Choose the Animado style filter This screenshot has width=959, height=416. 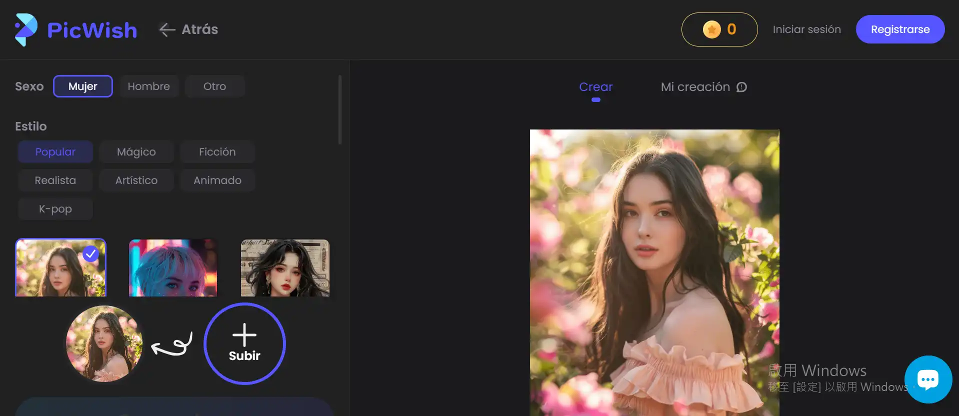[217, 180]
